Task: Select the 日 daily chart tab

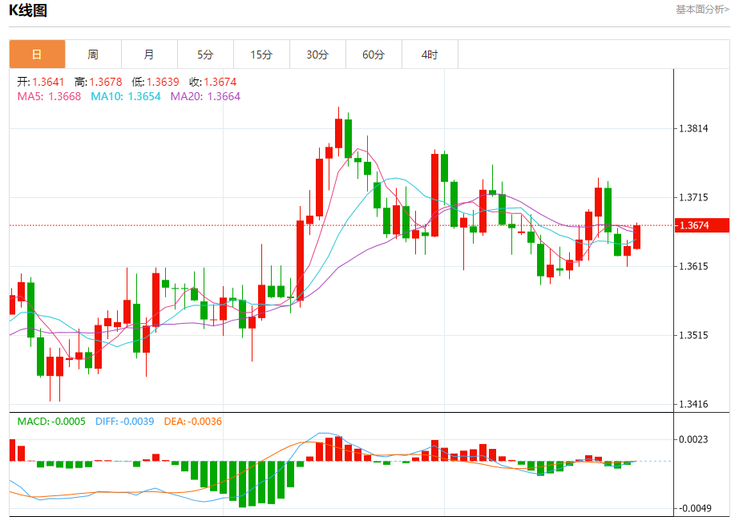Action: [x=37, y=55]
